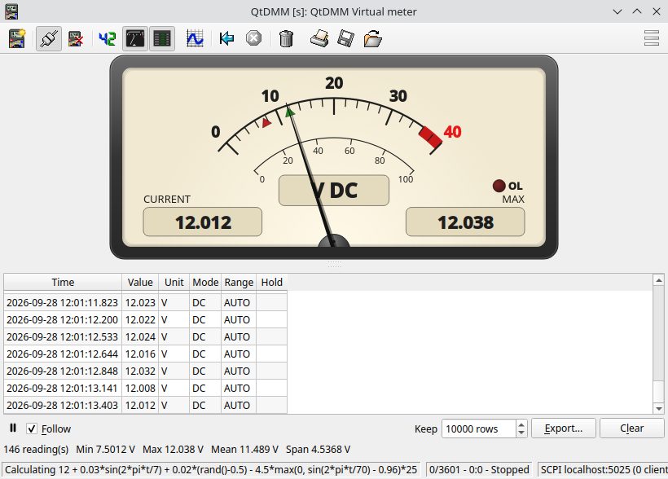Click the splitter handle below the meter
The height and width of the screenshot is (479, 668).
click(335, 264)
